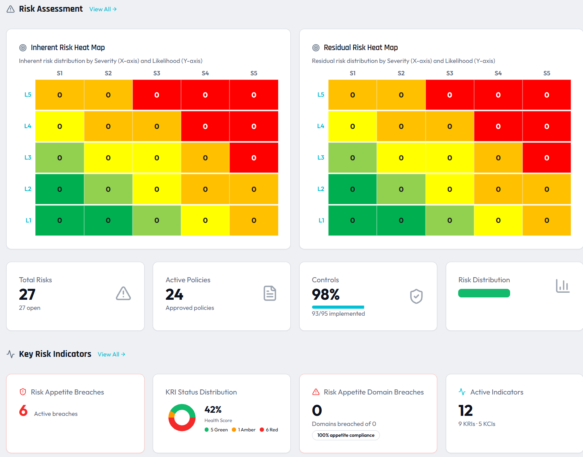
Task: Click the Key Risk Indicators pulse icon
Action: 11,354
